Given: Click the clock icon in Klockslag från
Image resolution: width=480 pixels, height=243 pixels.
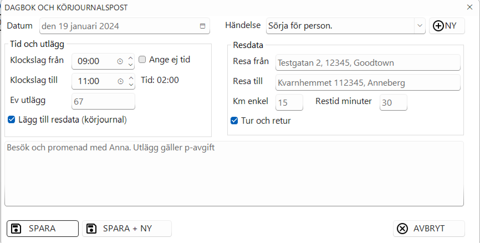Looking at the screenshot, I should tap(120, 61).
